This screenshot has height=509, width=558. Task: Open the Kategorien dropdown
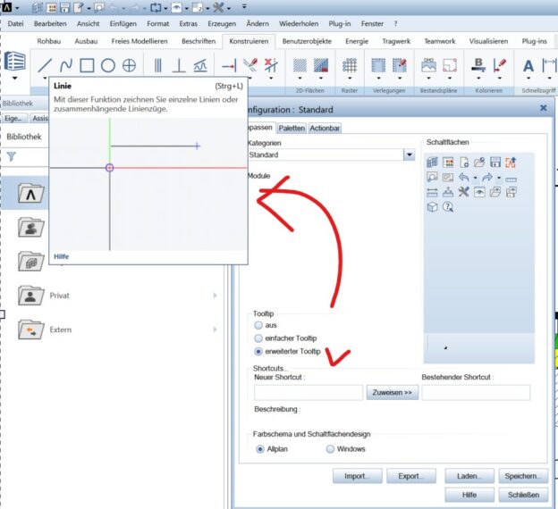coord(410,154)
